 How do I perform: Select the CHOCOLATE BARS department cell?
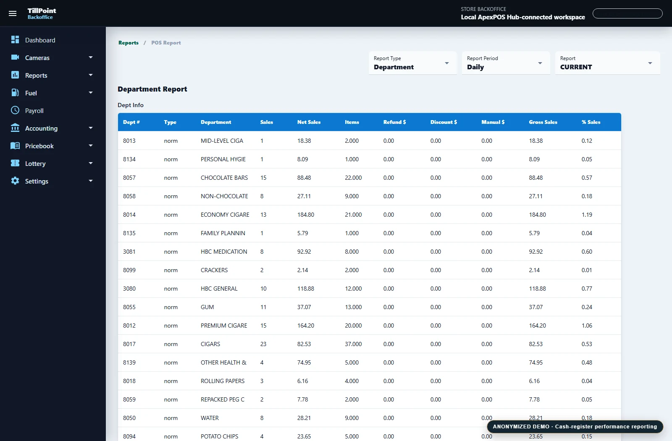[224, 178]
